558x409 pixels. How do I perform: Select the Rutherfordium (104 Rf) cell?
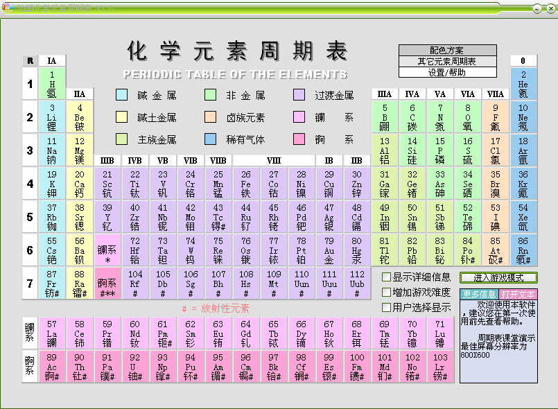click(x=135, y=284)
